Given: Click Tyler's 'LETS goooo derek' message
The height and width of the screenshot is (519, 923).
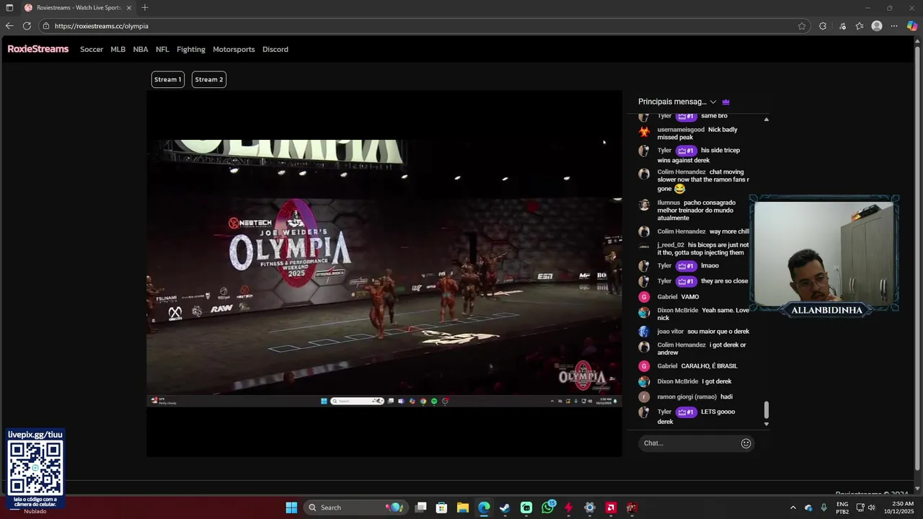Looking at the screenshot, I should [697, 417].
